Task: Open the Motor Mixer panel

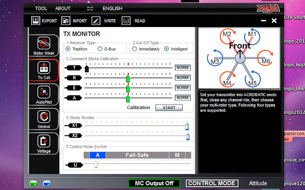Action: pyautogui.click(x=44, y=43)
